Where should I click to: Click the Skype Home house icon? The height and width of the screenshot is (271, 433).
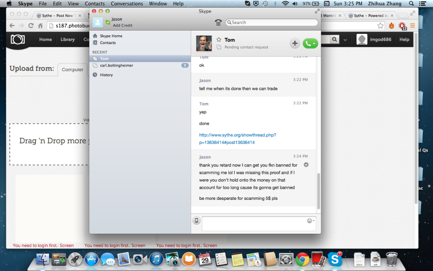[x=95, y=36]
